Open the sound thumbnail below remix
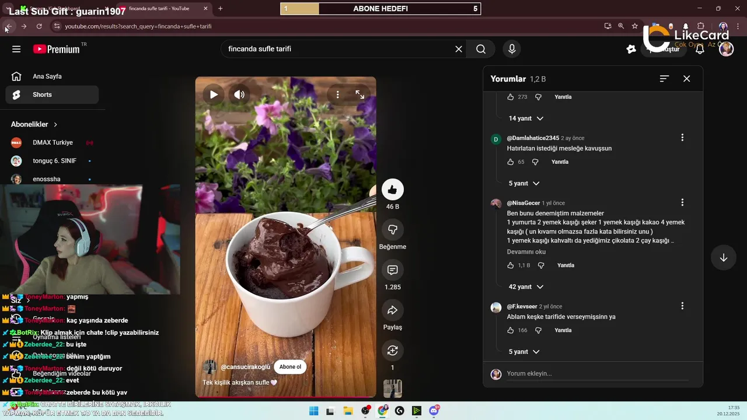Screen dimensions: 747x420 pos(393,388)
